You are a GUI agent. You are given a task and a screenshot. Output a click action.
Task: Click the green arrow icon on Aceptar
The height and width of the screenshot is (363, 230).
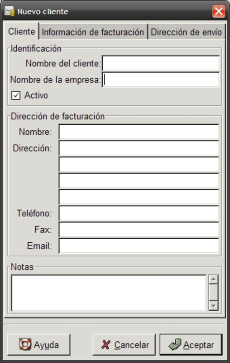click(x=175, y=345)
